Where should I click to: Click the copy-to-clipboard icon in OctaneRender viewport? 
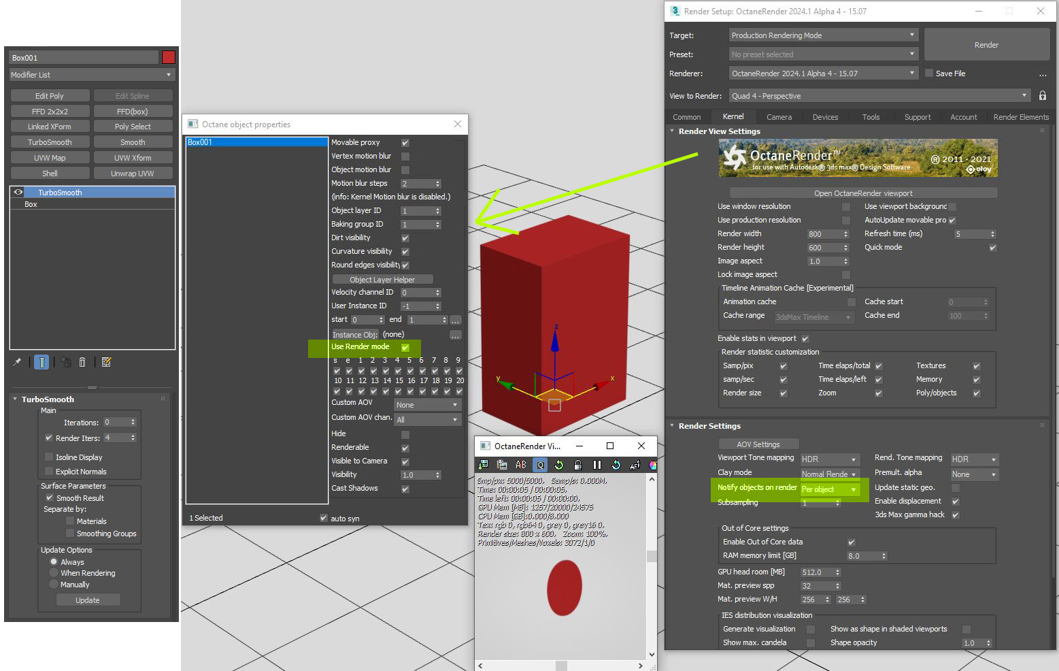tap(502, 465)
